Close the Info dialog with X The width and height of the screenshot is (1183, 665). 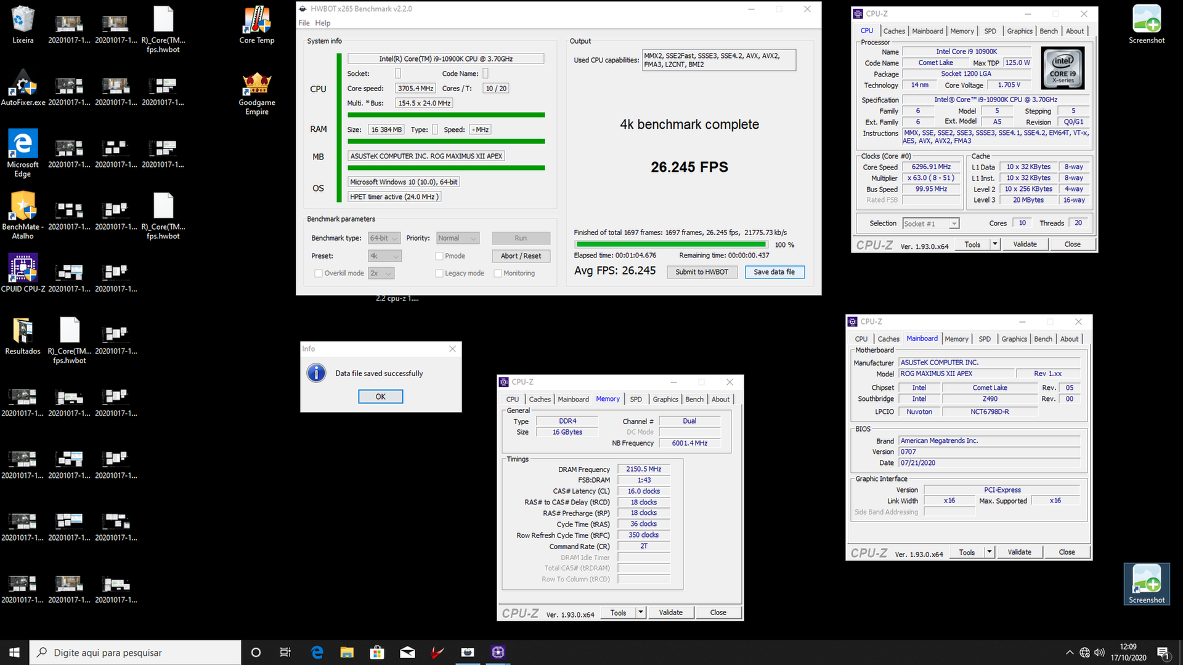[452, 349]
